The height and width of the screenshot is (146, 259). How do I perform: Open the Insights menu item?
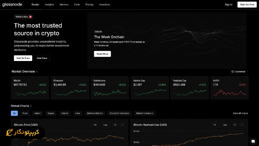[x=49, y=4]
